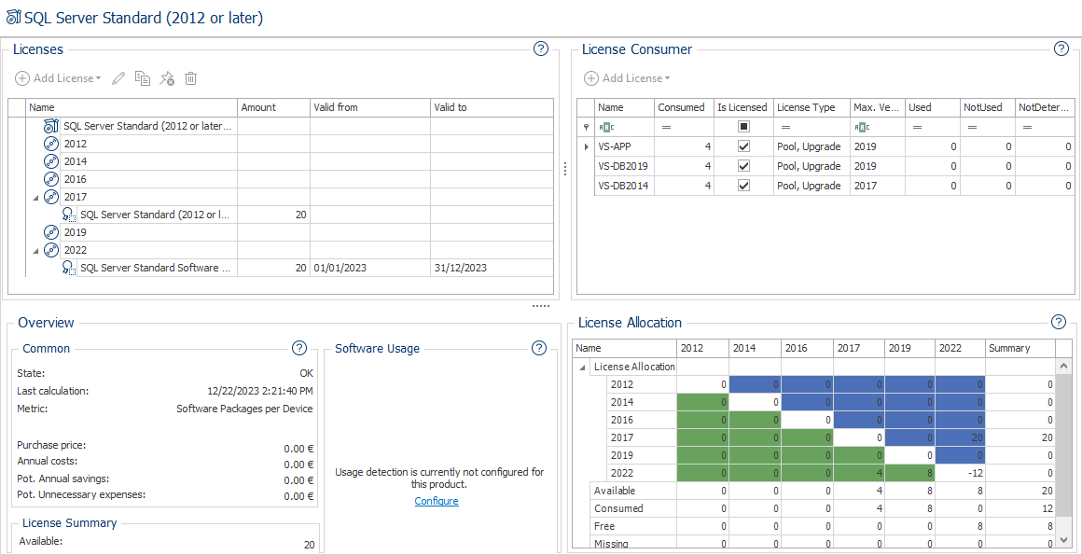Image resolution: width=1082 pixels, height=555 pixels.
Task: Open help for the Licenses panel
Action: click(541, 49)
